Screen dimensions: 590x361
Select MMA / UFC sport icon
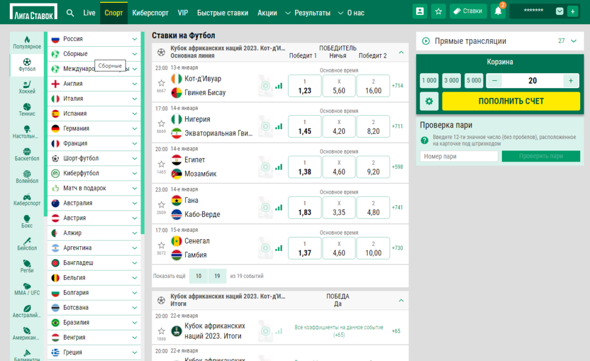pyautogui.click(x=27, y=289)
